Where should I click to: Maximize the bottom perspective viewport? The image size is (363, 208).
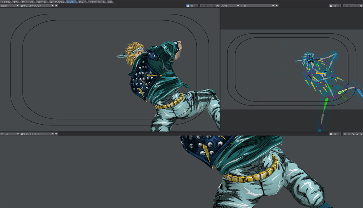click(x=361, y=134)
